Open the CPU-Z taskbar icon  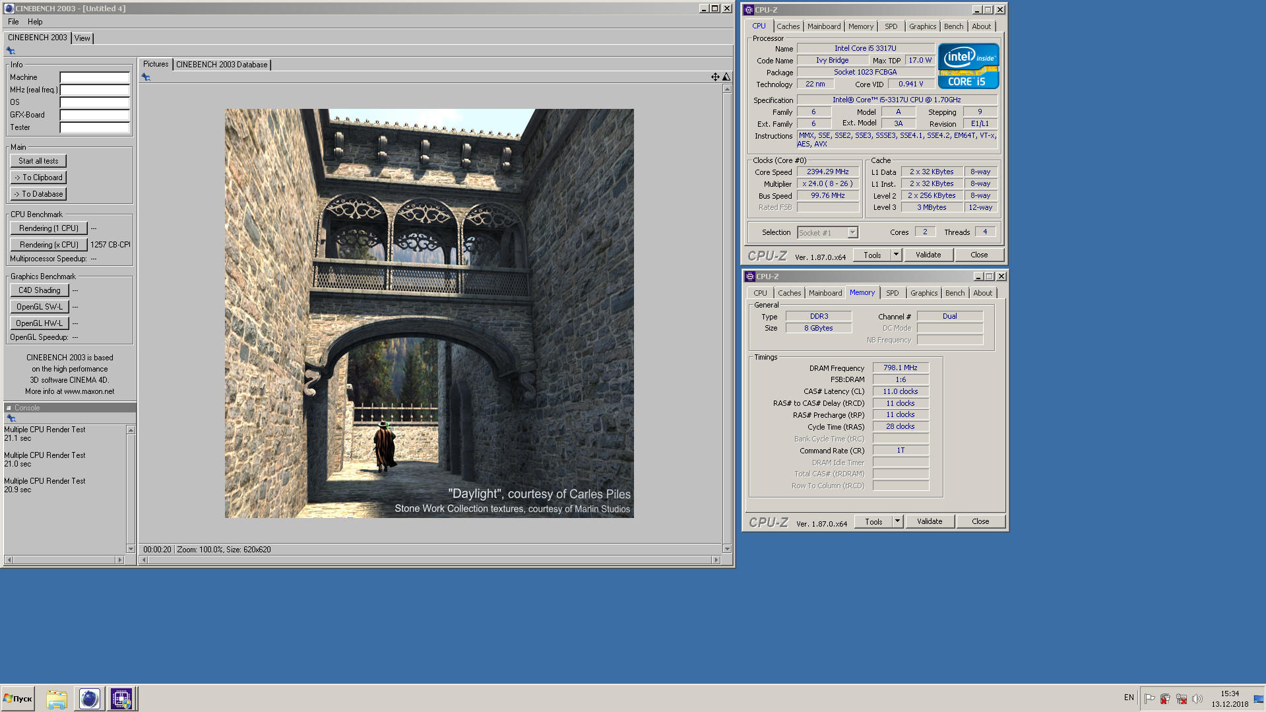(x=121, y=699)
